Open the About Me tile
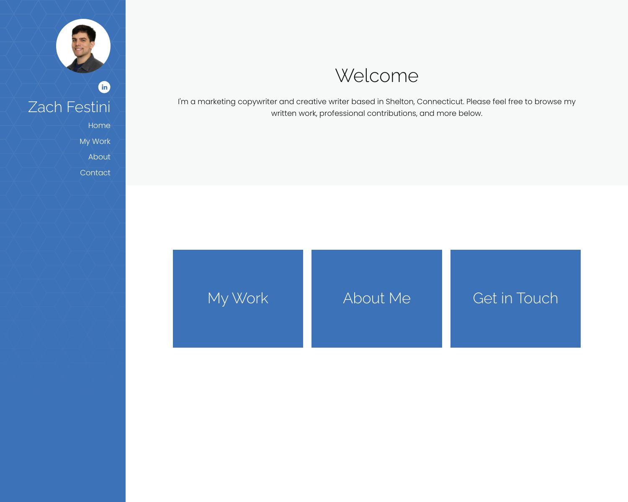 pyautogui.click(x=376, y=298)
